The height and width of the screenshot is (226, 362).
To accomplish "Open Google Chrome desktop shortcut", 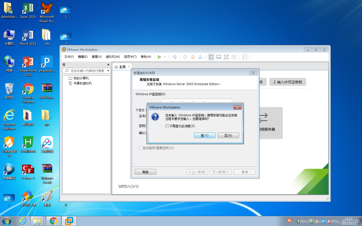I will click(x=28, y=93).
